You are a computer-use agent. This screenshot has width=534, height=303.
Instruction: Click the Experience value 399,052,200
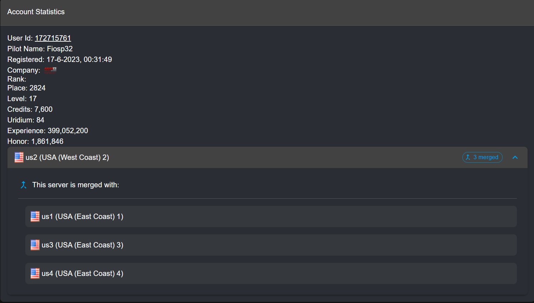(x=68, y=131)
